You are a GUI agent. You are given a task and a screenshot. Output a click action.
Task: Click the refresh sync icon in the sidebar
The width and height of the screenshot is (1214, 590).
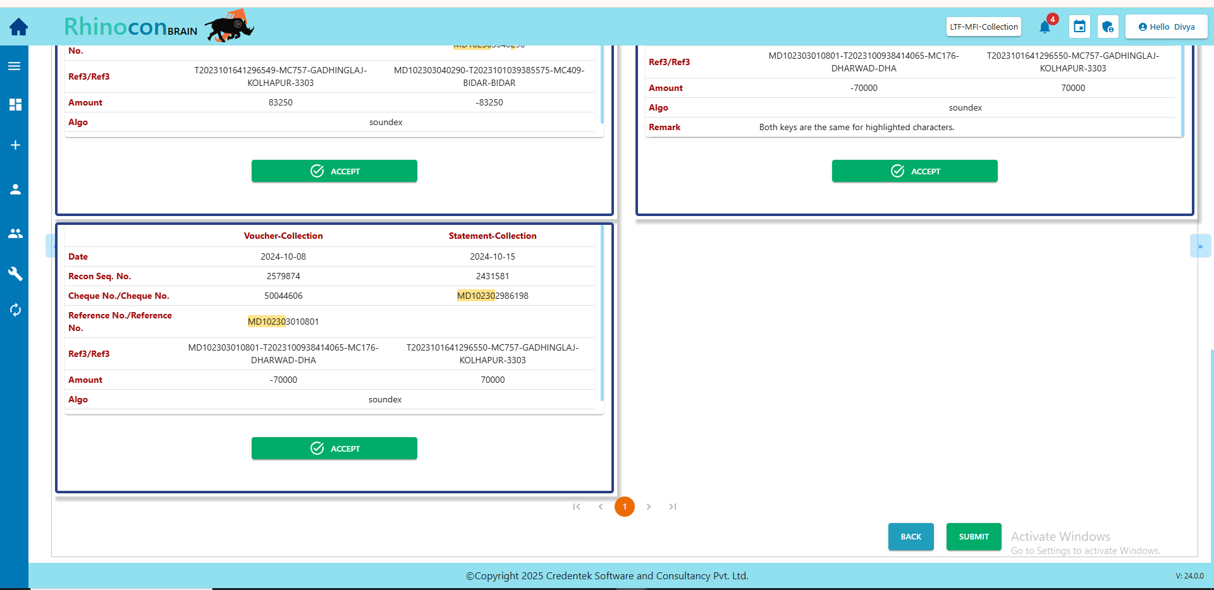click(15, 310)
